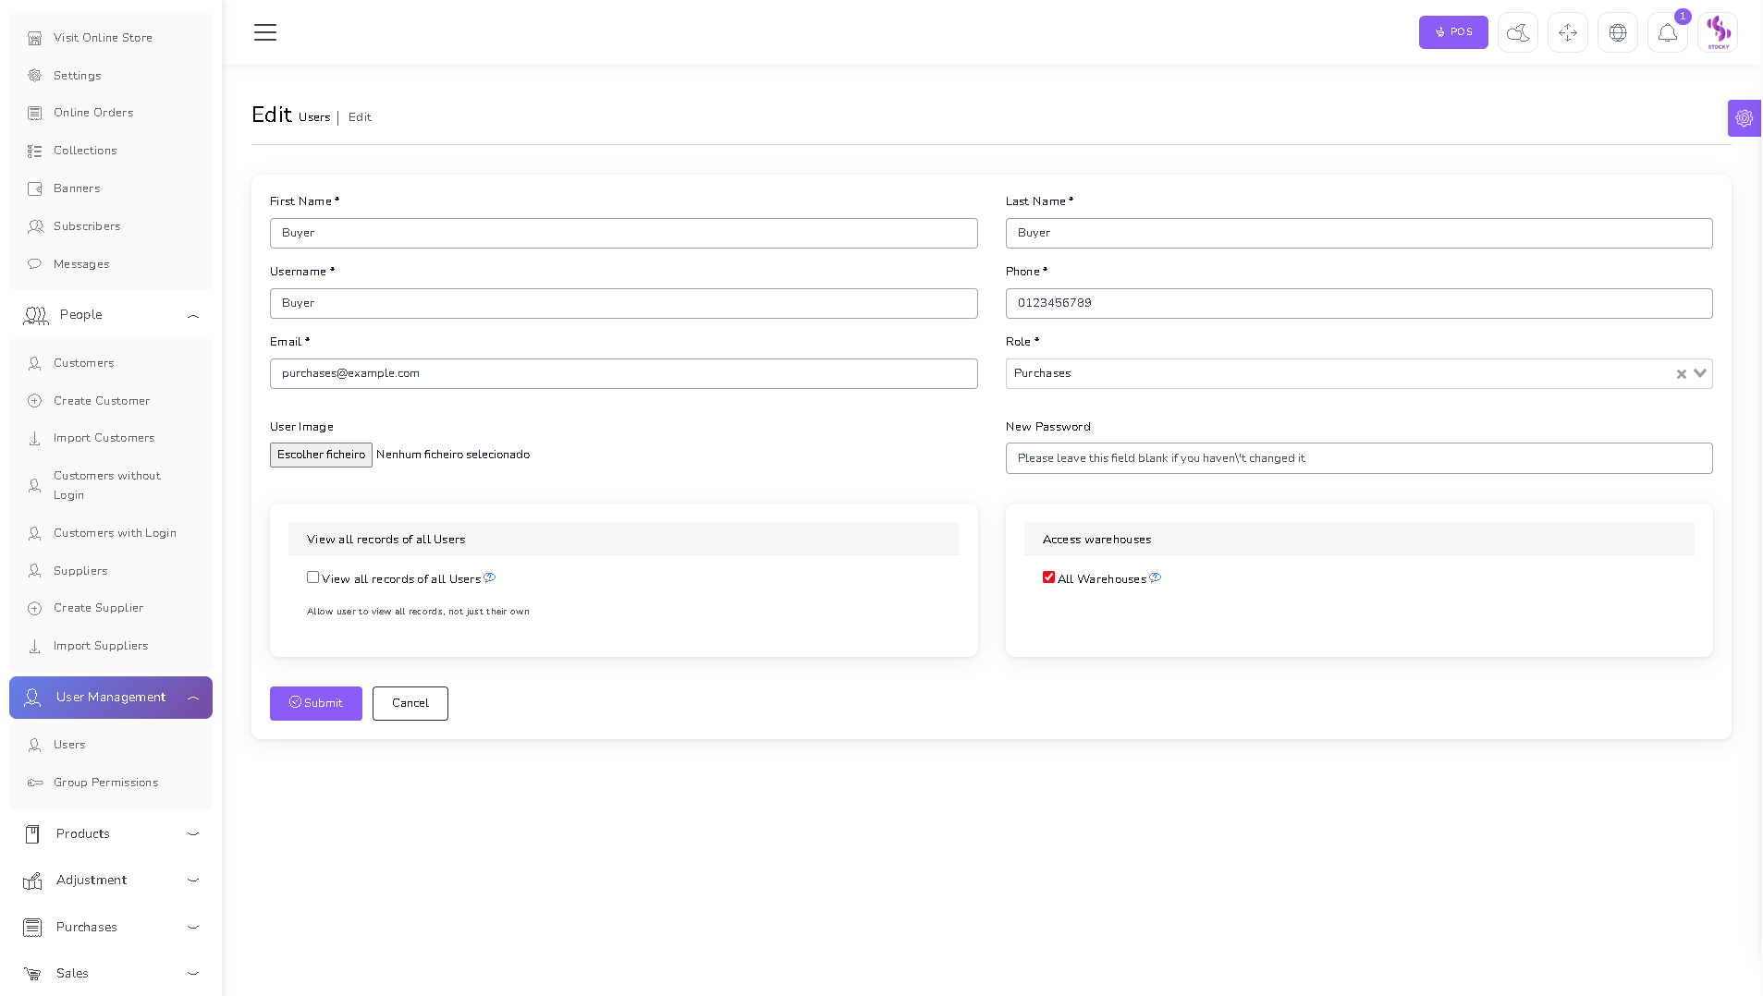
Task: Click the info icon beside All Warehouses
Action: (x=1155, y=578)
